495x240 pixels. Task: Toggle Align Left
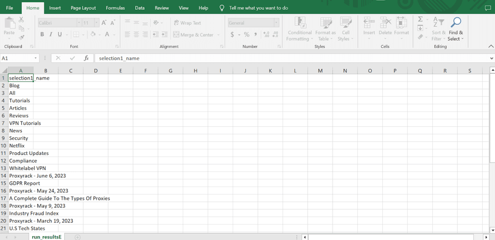pos(128,35)
